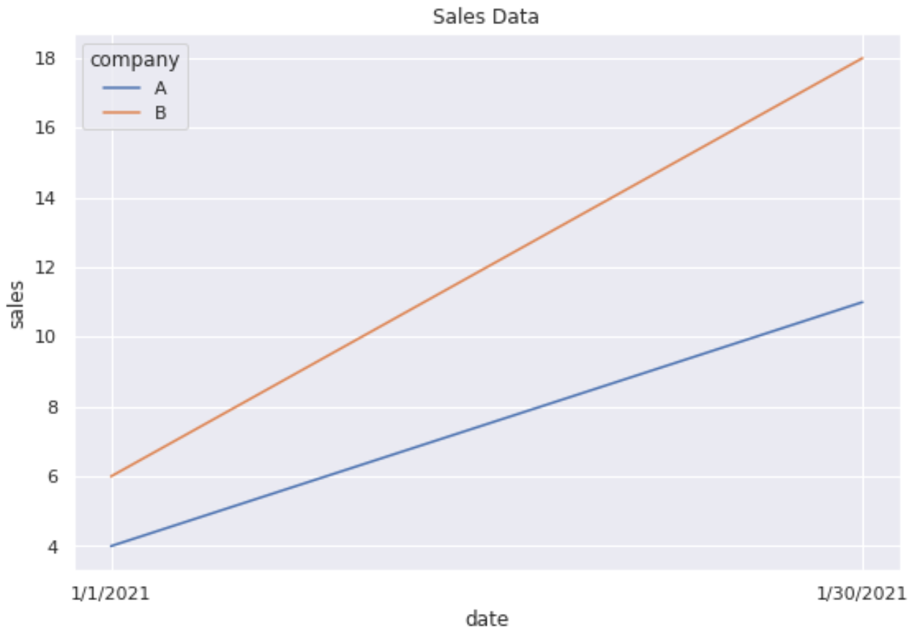Screen dimensions: 920x641
Task: Click the y-axis tick label 6
Action: 52,477
